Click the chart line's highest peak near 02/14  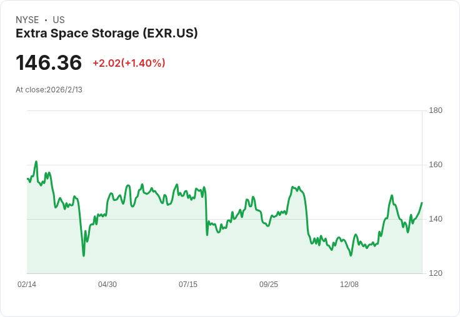coord(36,162)
